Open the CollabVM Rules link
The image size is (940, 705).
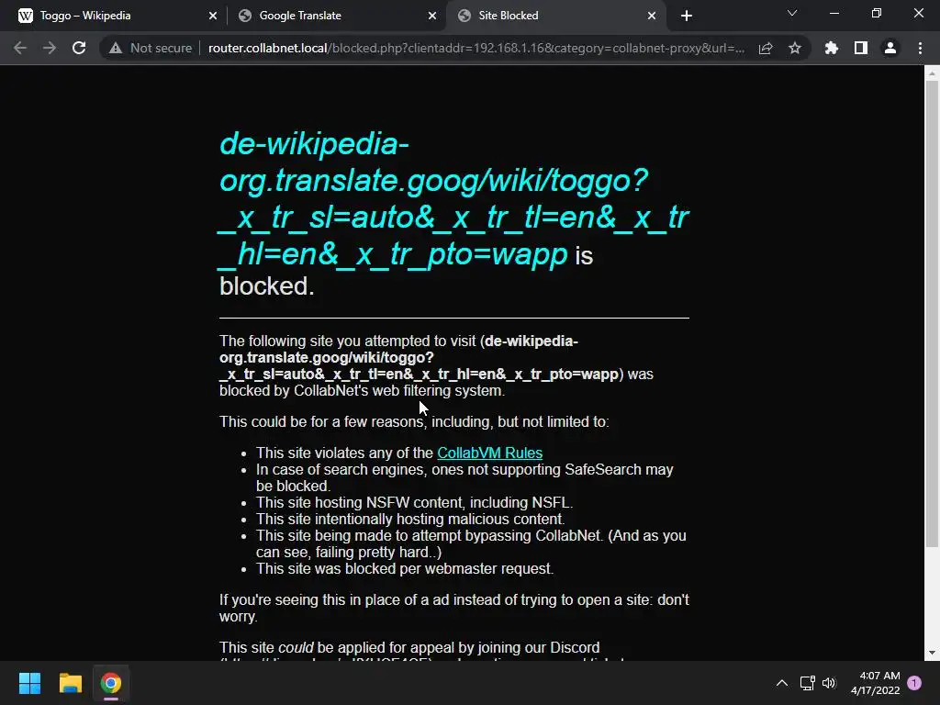(490, 453)
